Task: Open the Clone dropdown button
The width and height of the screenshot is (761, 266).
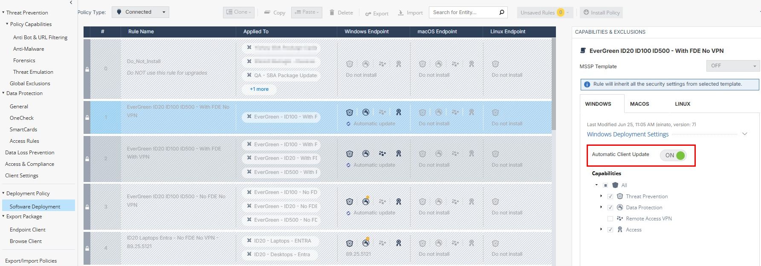Action: coord(238,12)
